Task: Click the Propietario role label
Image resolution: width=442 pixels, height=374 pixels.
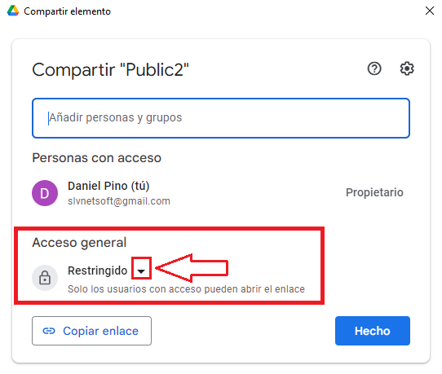Action: [374, 192]
